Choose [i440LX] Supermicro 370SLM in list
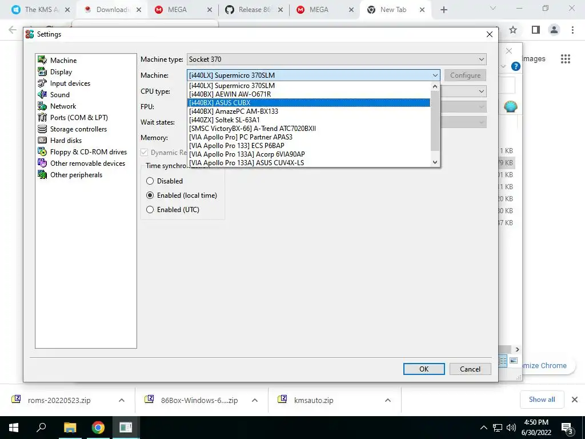Viewport: 585px width, 439px height. [309, 86]
